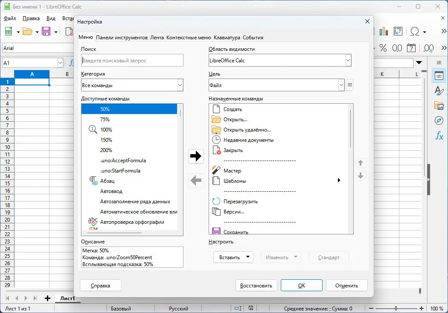Move selected command down with the down arrow
This screenshot has width=448, height=313.
[361, 176]
